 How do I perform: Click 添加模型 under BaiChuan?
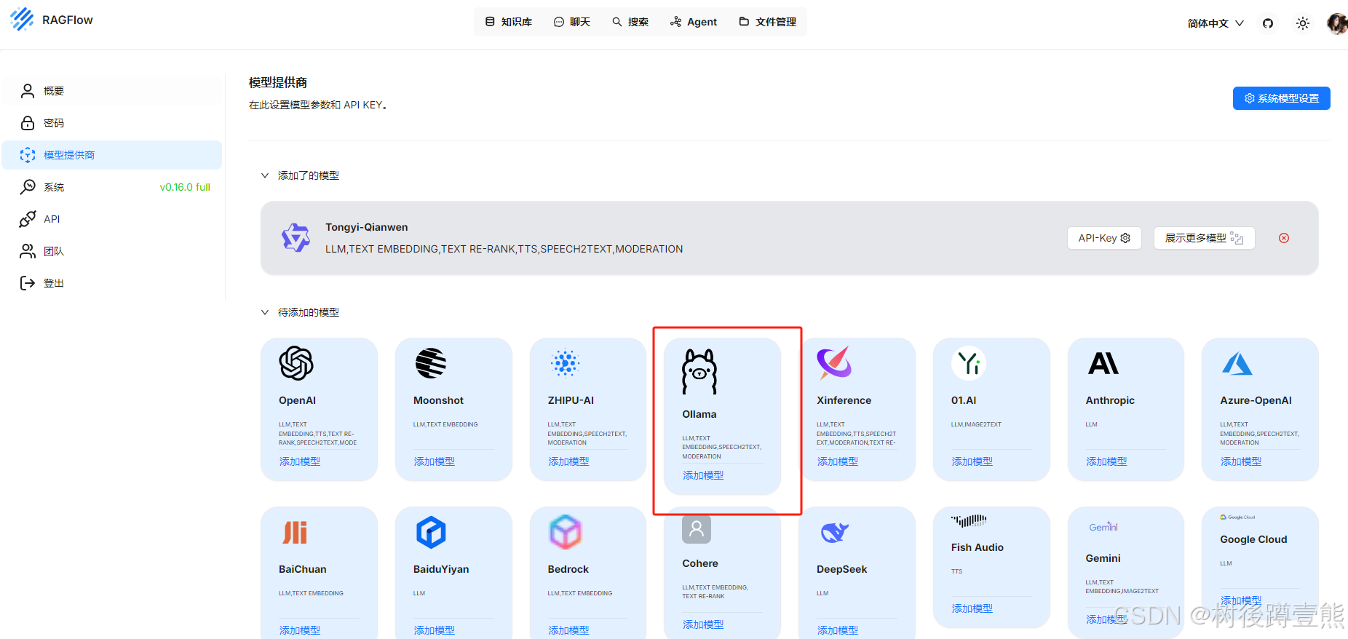[x=300, y=630]
